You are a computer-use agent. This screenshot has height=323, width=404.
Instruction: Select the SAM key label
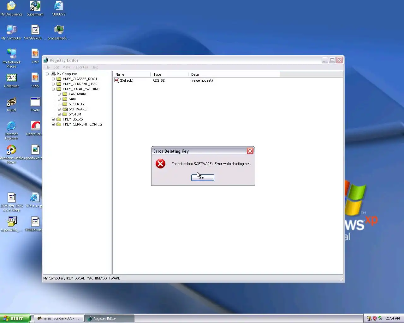[x=72, y=99]
